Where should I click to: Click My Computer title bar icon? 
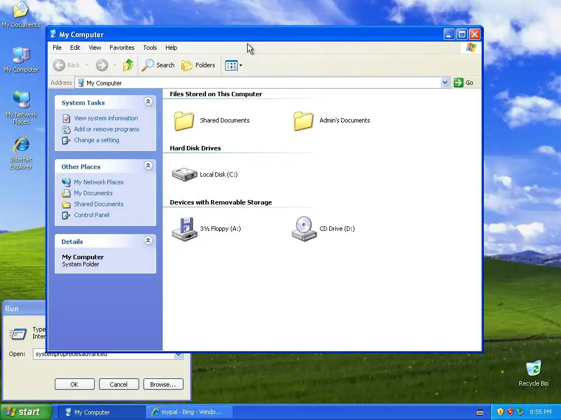pos(53,34)
